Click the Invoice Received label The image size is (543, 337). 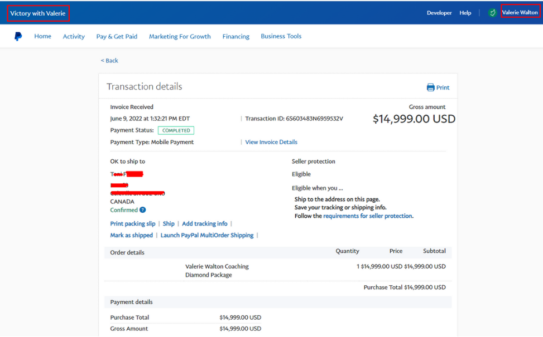132,107
